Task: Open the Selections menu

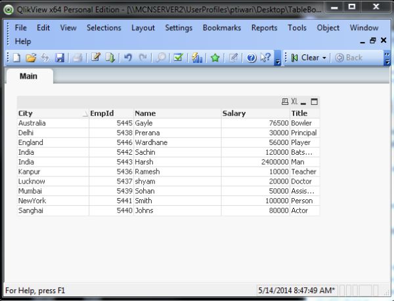Action: 104,28
